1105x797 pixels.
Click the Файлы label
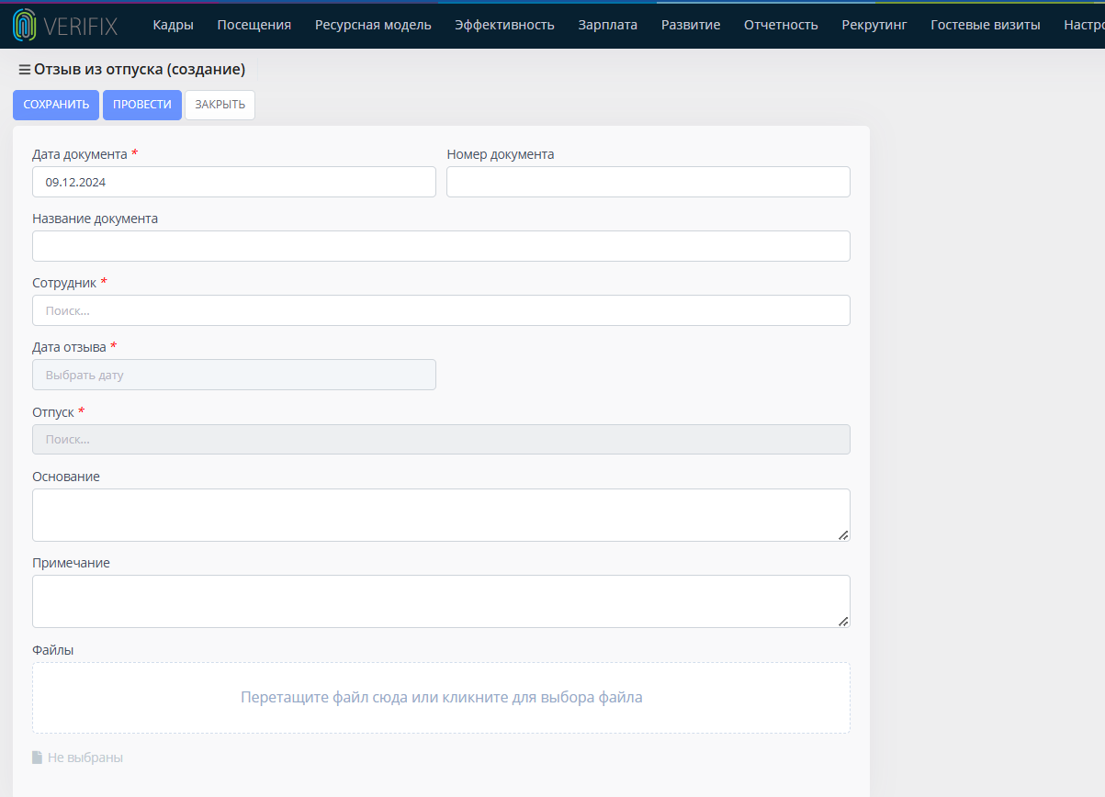[x=52, y=650]
